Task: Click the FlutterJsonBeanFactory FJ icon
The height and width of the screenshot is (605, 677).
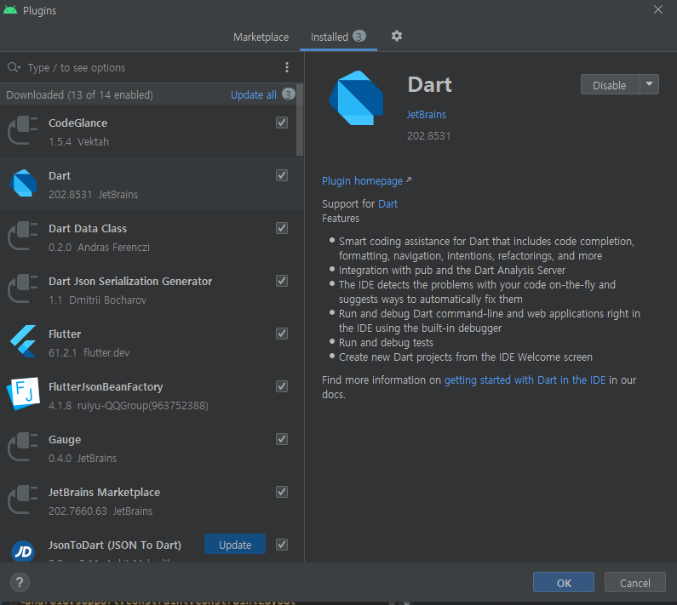Action: (x=24, y=394)
